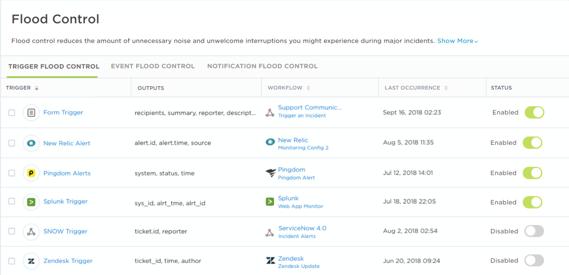Click 'Jul 12, 2018 14:01' cell
This screenshot has width=569, height=275.
pyautogui.click(x=408, y=173)
